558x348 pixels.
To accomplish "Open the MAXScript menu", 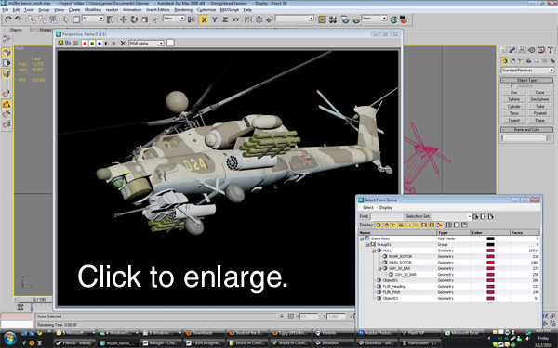I will coord(230,10).
